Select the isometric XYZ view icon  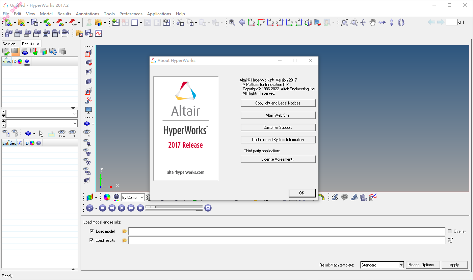click(308, 23)
